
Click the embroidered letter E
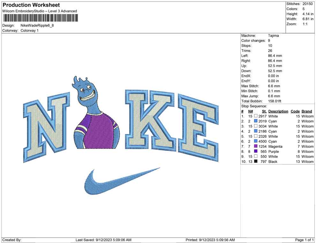pyautogui.click(x=198, y=127)
